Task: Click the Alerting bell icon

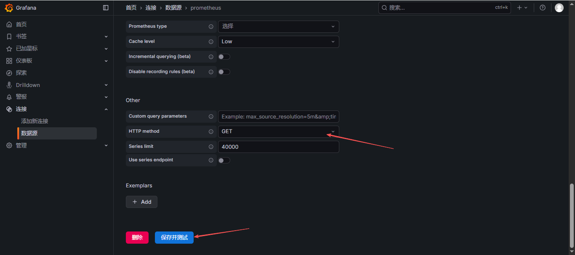Action: coord(9,97)
